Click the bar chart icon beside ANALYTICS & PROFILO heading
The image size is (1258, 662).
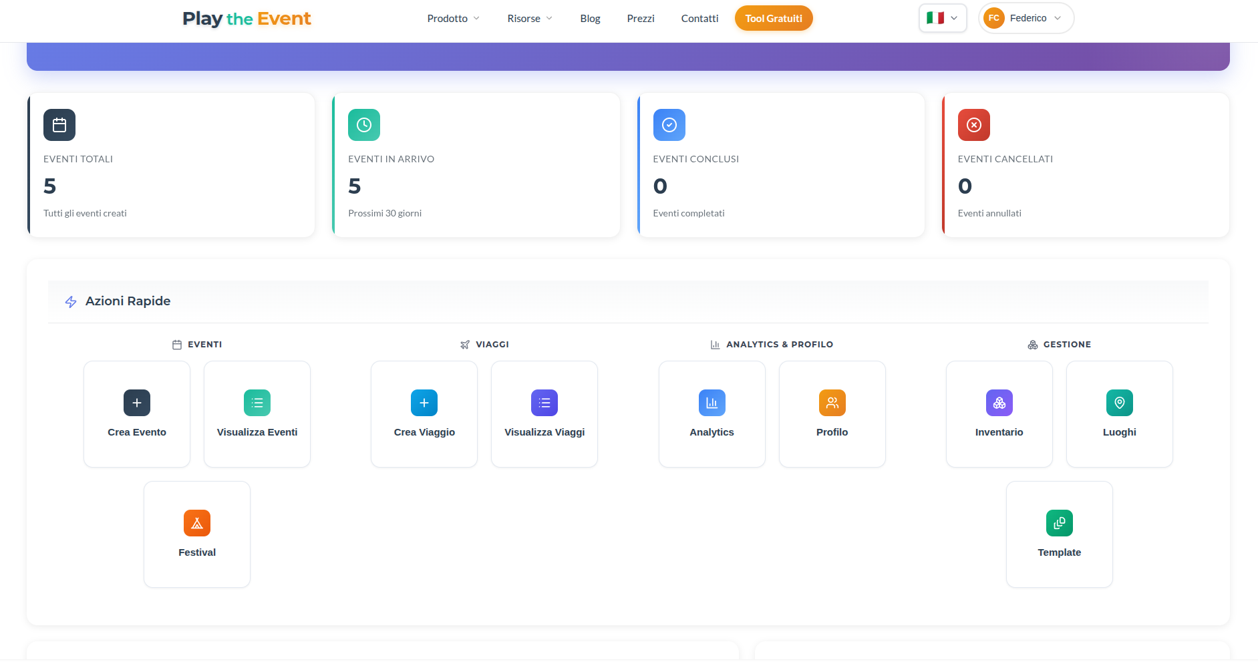[x=715, y=345]
